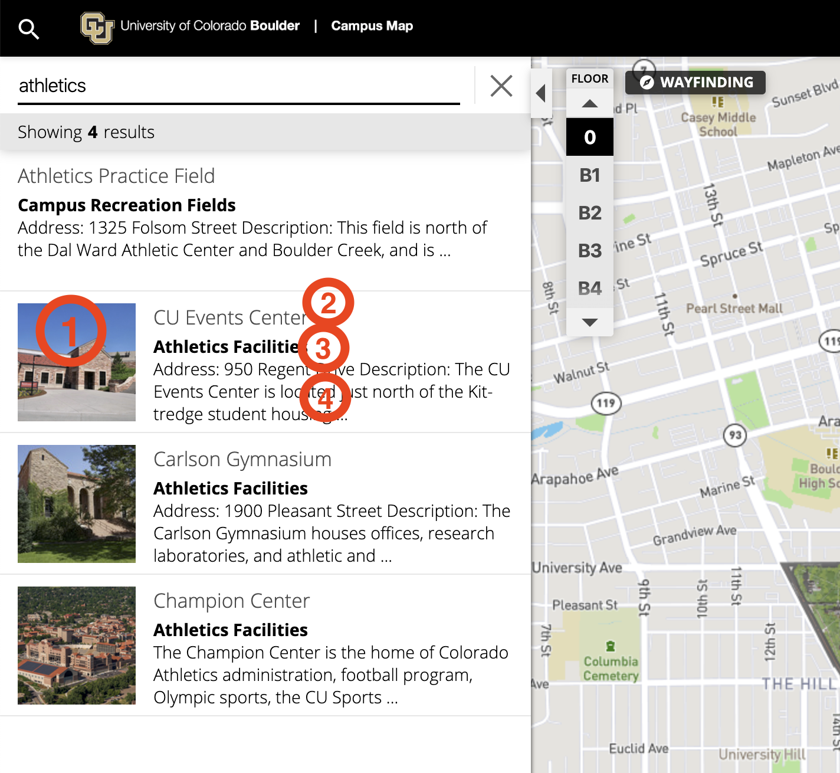The height and width of the screenshot is (773, 840).
Task: Click Athletics Facilities under Champion Center
Action: click(231, 630)
